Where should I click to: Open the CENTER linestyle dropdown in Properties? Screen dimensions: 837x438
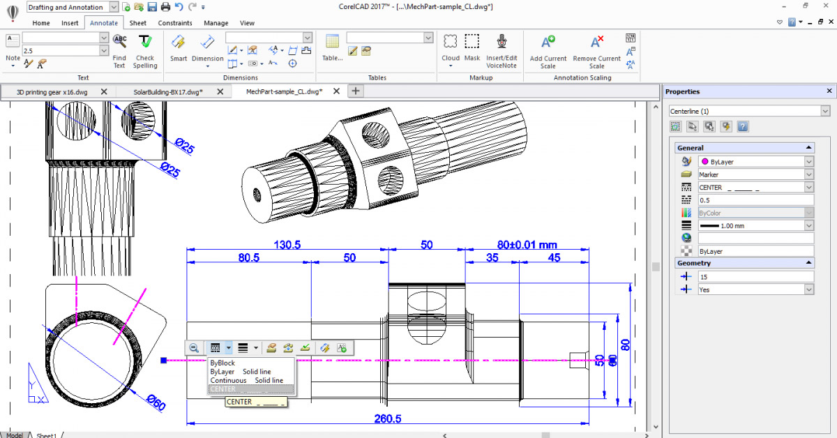pyautogui.click(x=808, y=188)
